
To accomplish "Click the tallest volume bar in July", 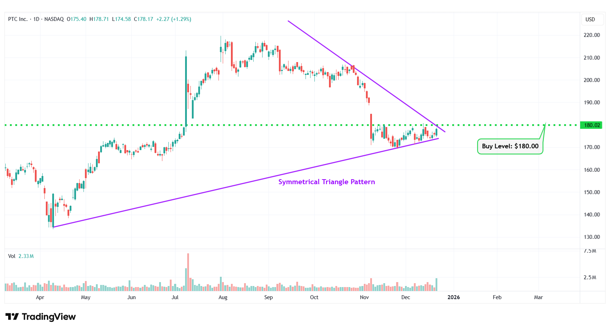I will (x=188, y=271).
